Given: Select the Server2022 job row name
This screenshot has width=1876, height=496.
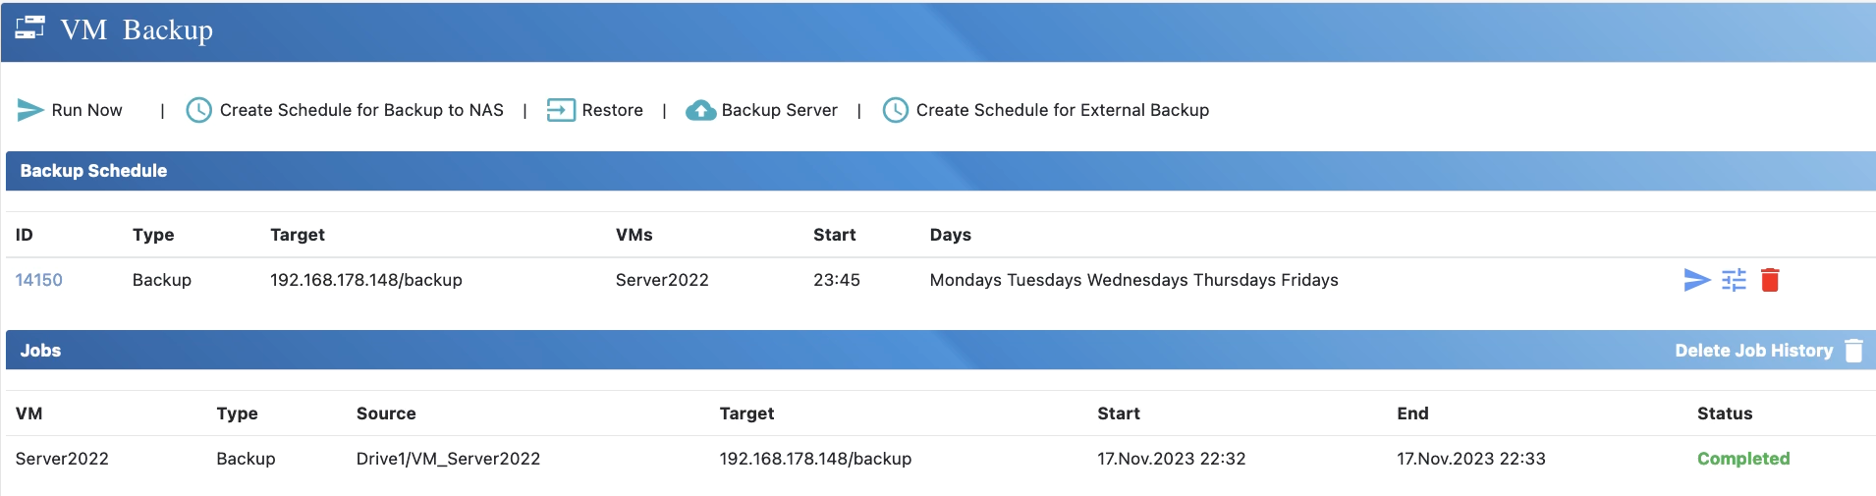Looking at the screenshot, I should [x=62, y=459].
